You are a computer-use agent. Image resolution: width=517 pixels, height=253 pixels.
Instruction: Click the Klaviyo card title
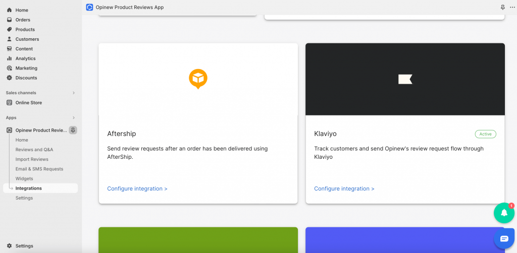point(326,134)
